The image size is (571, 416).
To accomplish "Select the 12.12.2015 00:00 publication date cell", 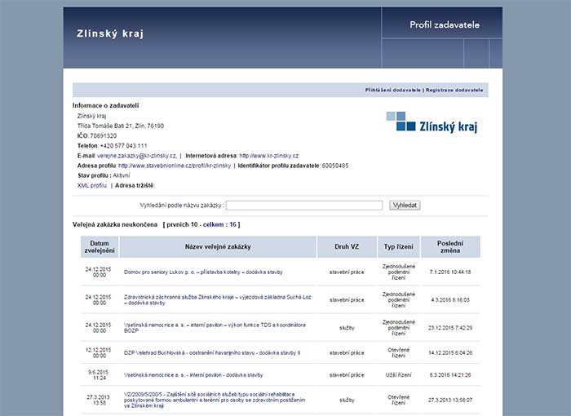I will coord(100,353).
